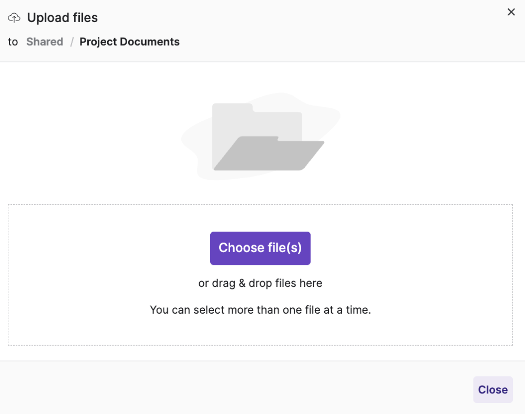Click the X to dismiss the upload dialog

(x=510, y=12)
